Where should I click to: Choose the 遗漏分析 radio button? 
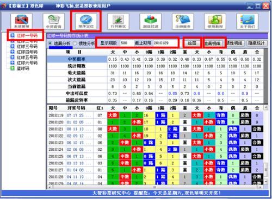50,43
